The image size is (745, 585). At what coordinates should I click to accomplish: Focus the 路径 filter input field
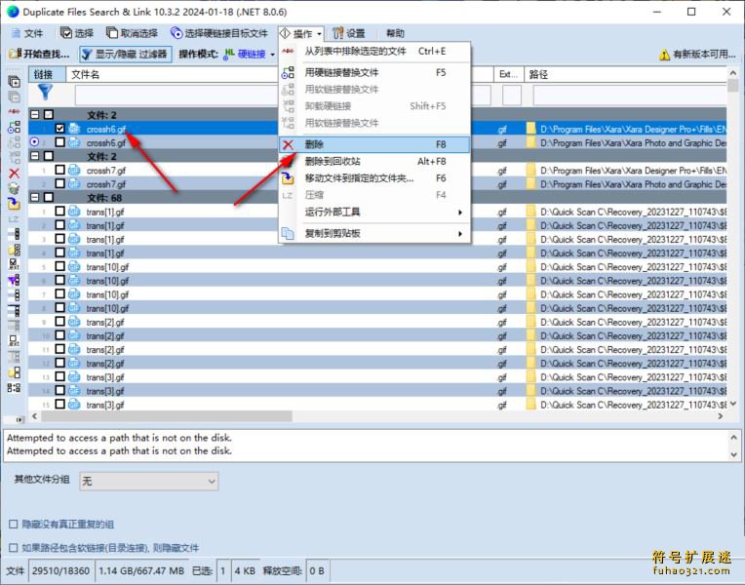(630, 96)
